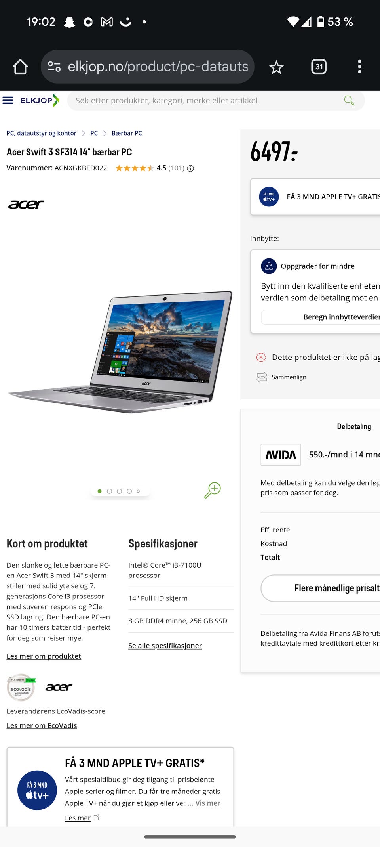Viewport: 380px width, 847px height.
Task: Open Flere månedlige prisalternativer options
Action: (x=320, y=588)
